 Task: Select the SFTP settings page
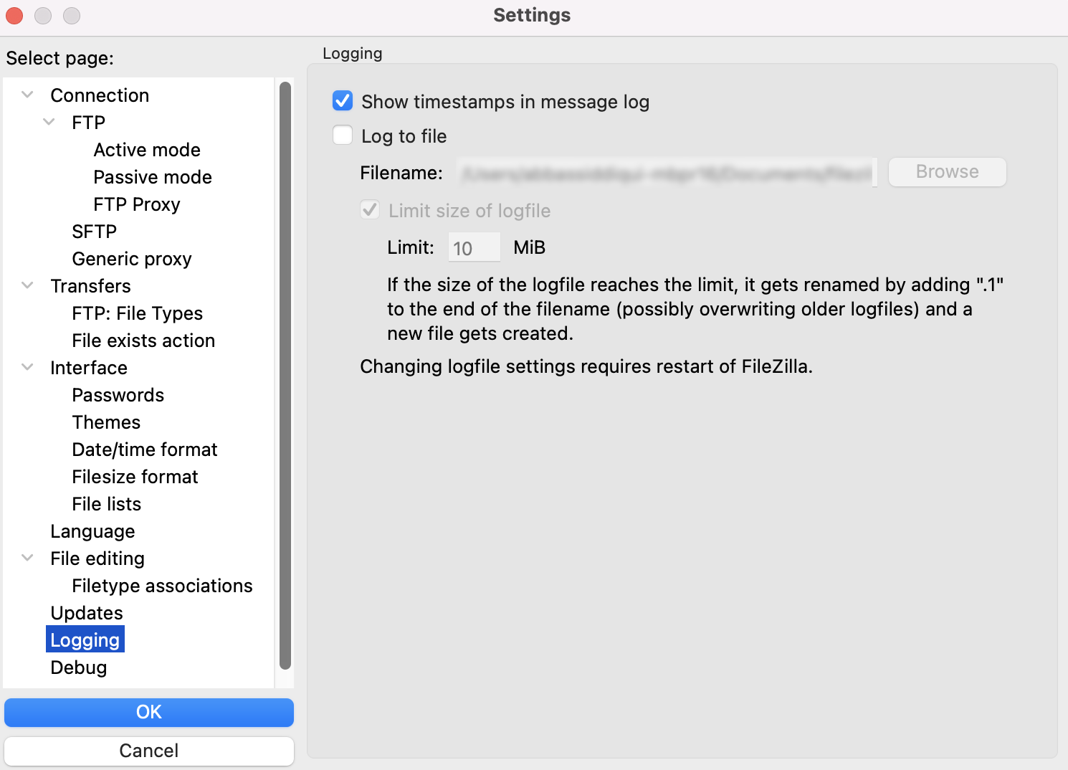pos(94,232)
